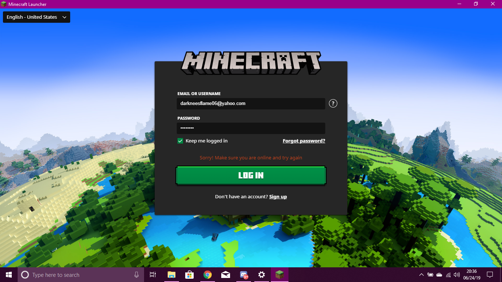Click the 'Don't have an account?' text
The image size is (502, 282).
[241, 197]
